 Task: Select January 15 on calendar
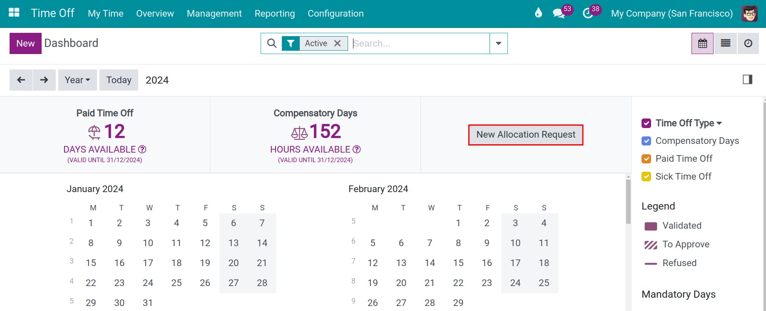tap(91, 263)
